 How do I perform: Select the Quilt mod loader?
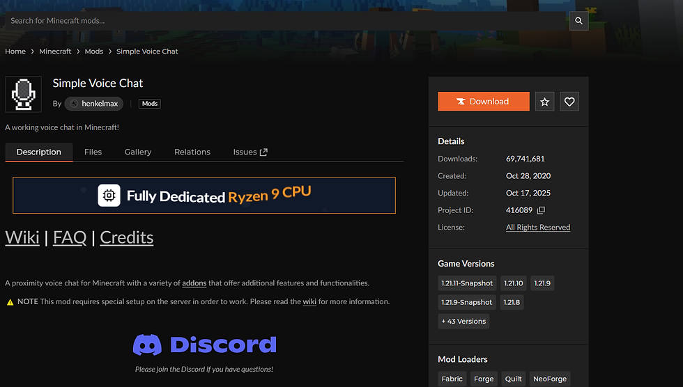coord(514,379)
